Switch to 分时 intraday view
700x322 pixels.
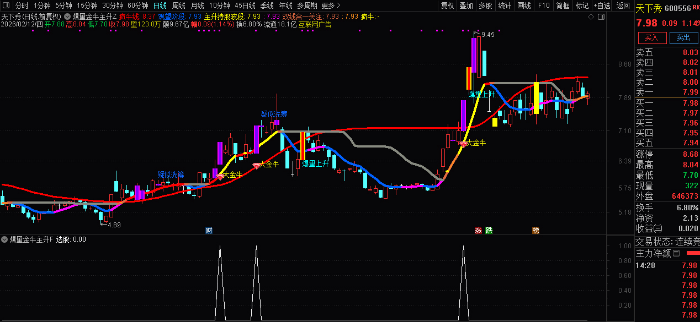[x=22, y=6]
